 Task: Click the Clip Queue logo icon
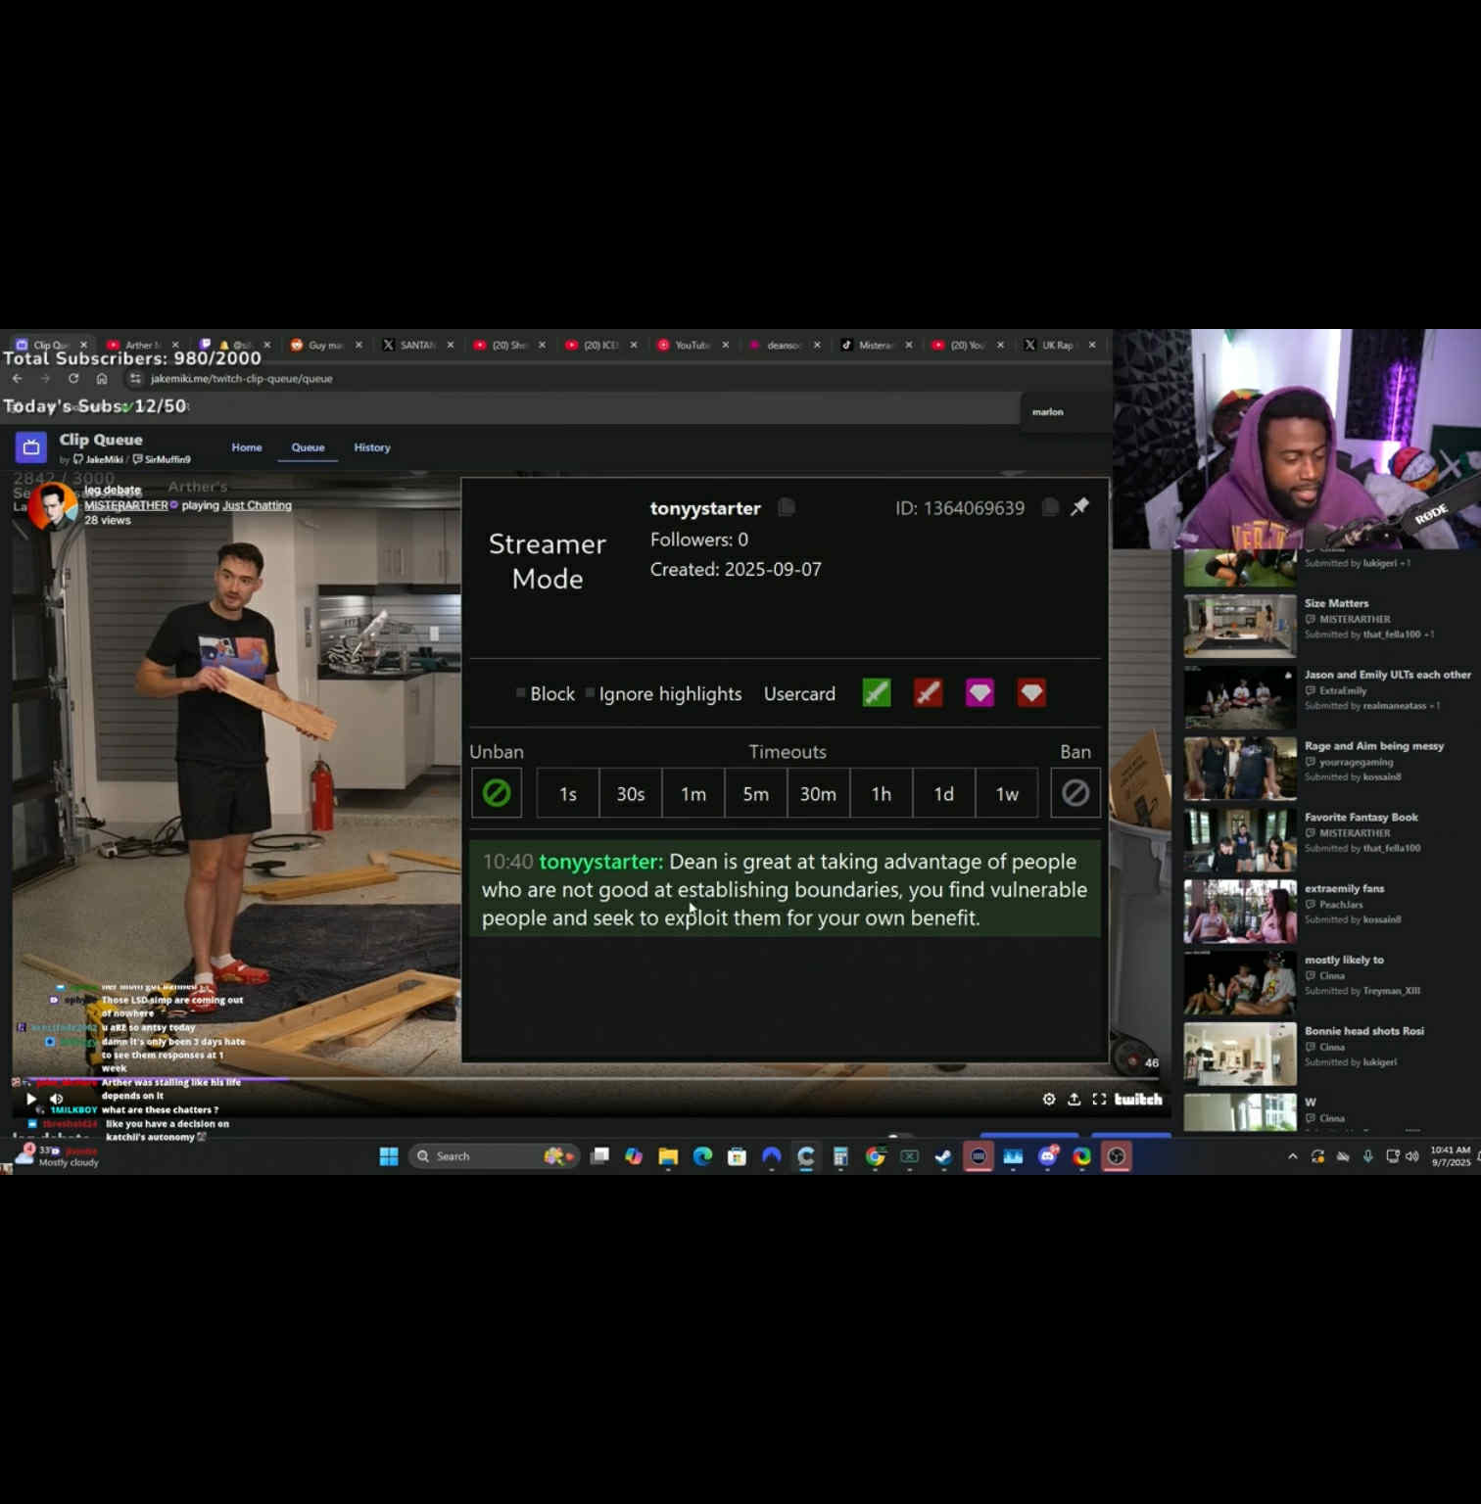[x=31, y=447]
